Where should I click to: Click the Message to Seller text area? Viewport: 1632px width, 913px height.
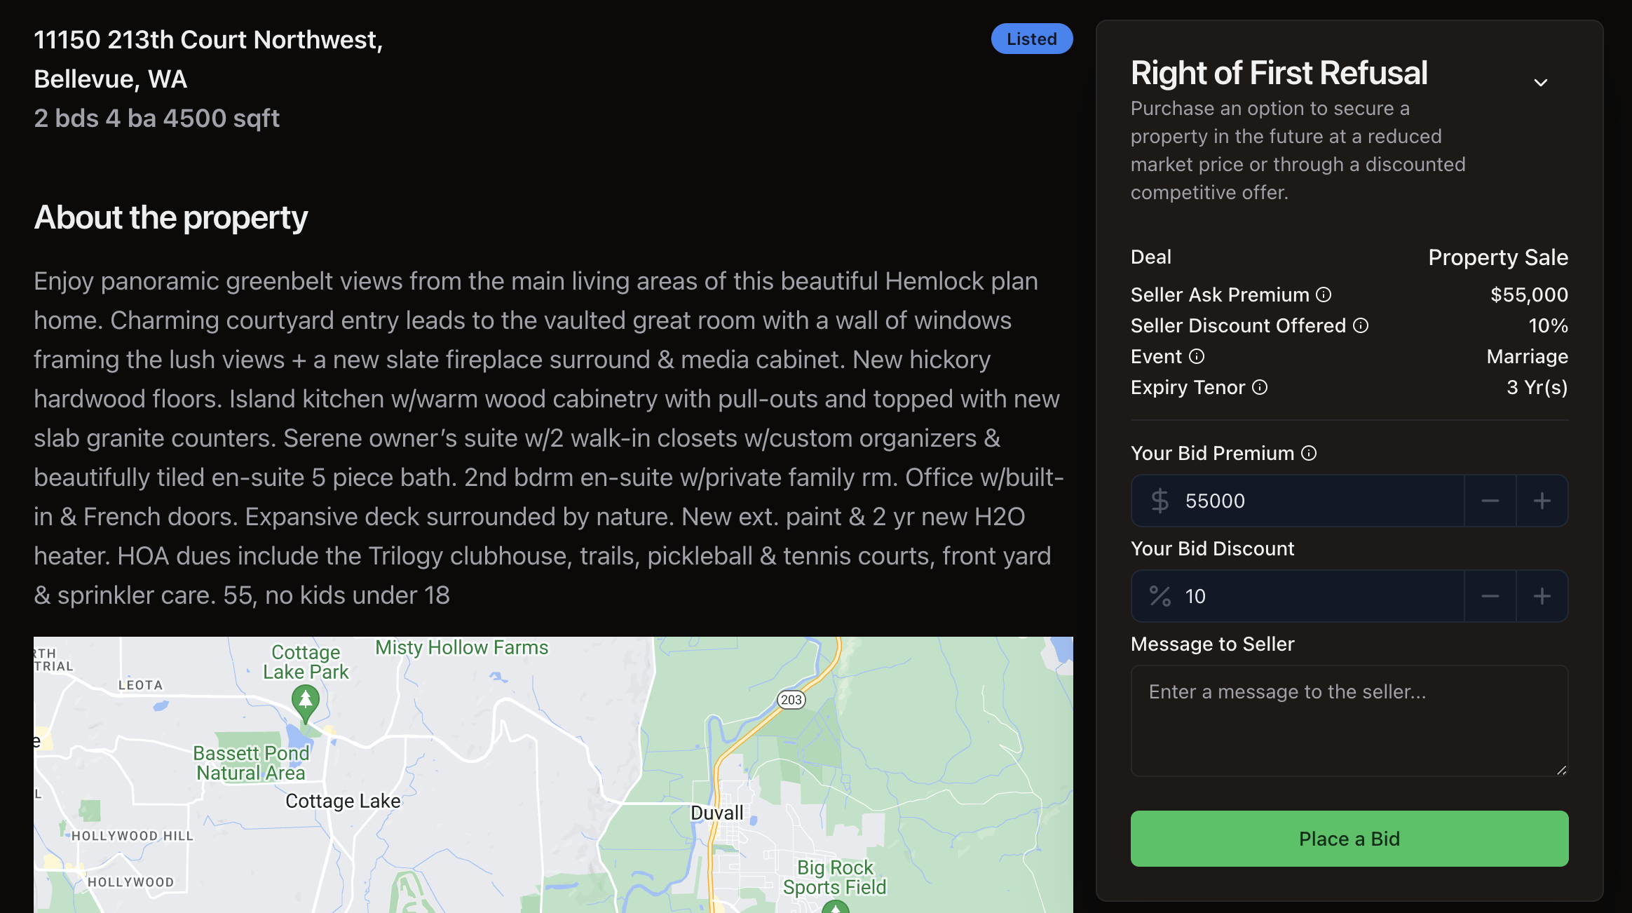point(1349,721)
